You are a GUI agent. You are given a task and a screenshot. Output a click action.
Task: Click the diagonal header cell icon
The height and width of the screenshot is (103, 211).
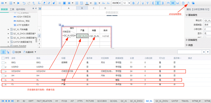[81, 3]
